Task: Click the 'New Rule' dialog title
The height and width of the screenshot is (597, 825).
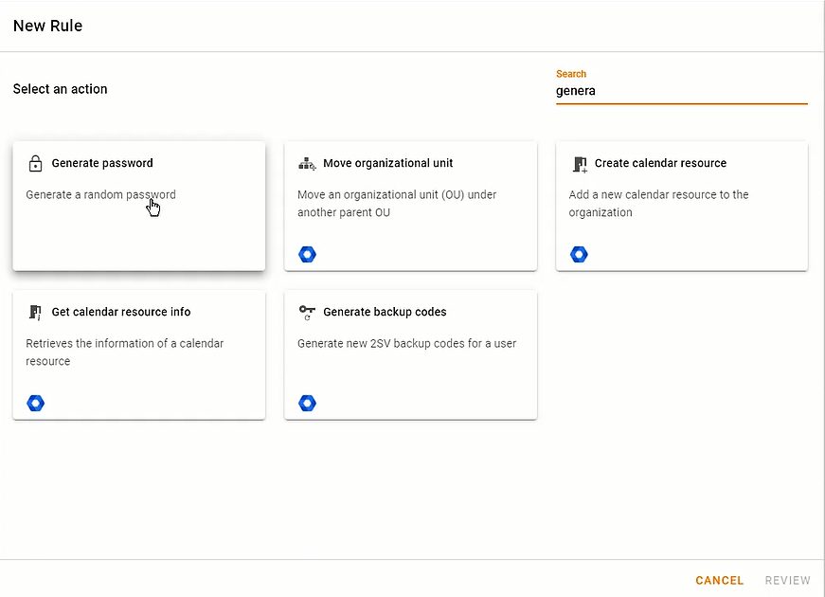Action: pyautogui.click(x=48, y=26)
